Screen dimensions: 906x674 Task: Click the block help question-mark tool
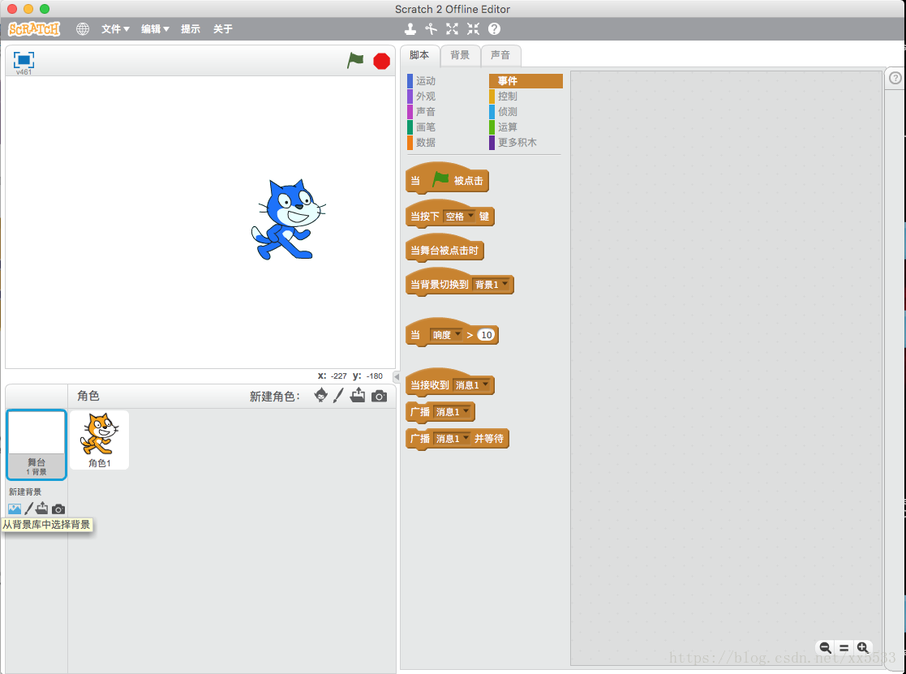[x=494, y=29]
